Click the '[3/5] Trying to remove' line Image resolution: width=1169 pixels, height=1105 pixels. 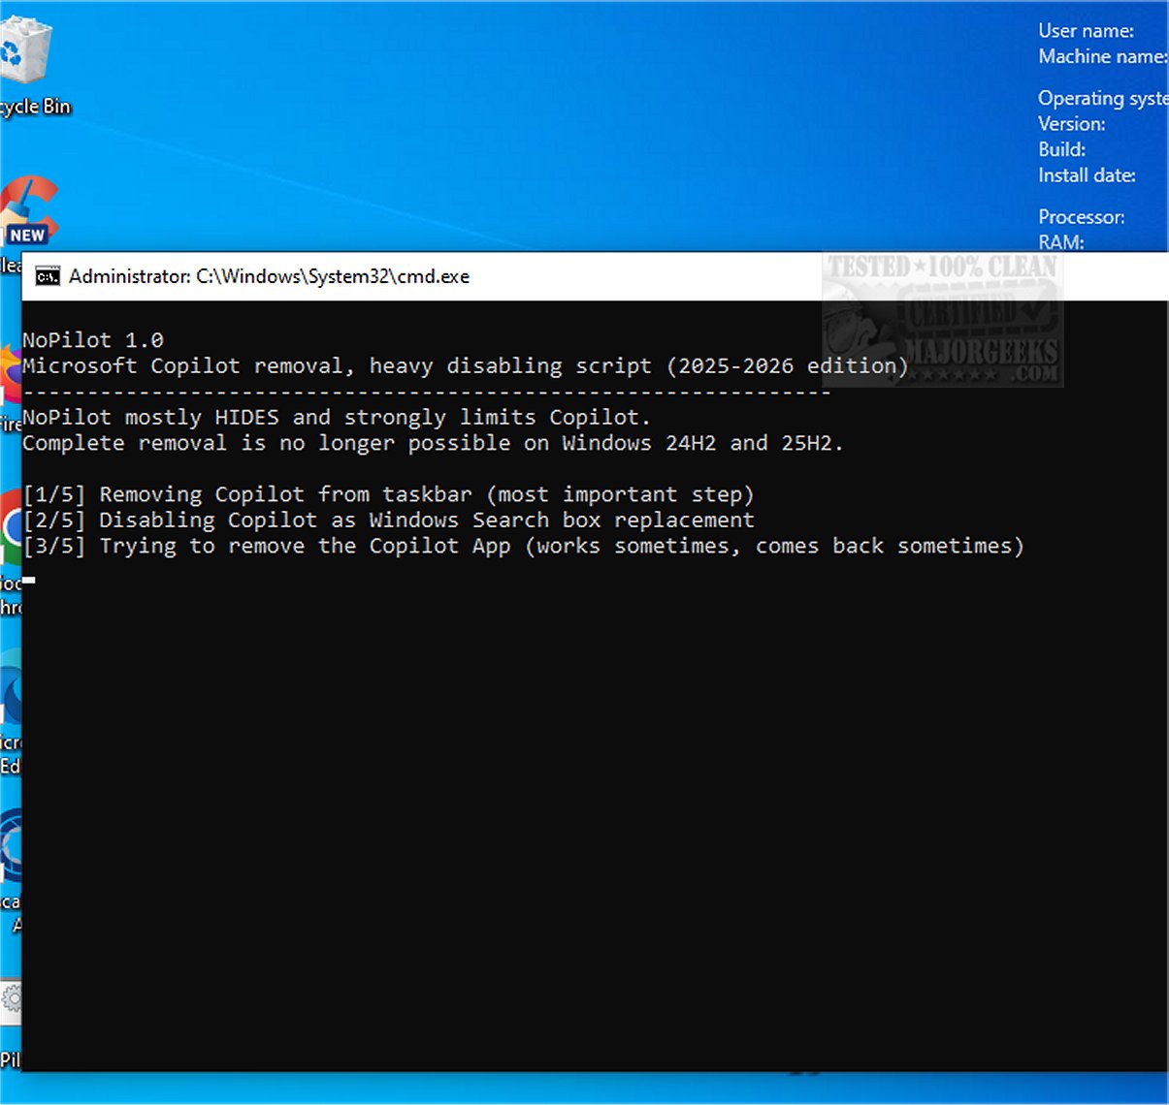click(x=524, y=547)
